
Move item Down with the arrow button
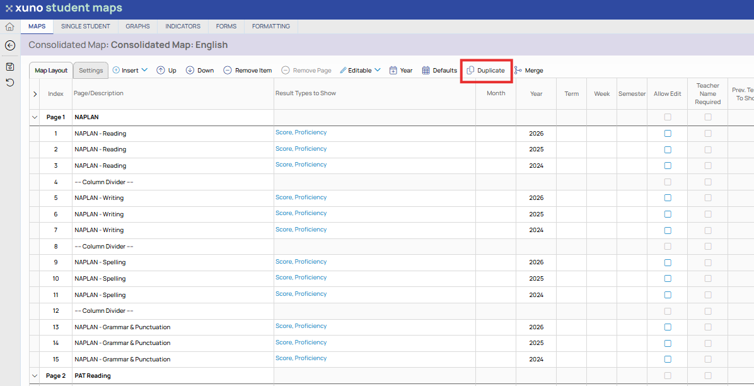coord(200,70)
